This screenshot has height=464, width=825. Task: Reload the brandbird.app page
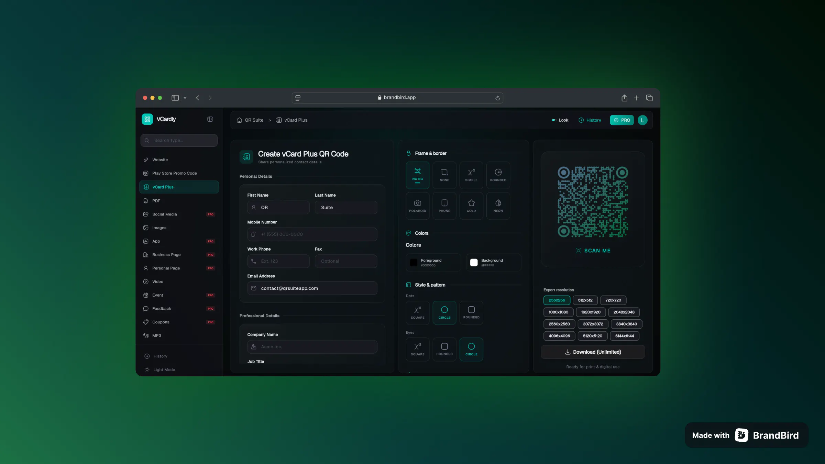pos(497,98)
